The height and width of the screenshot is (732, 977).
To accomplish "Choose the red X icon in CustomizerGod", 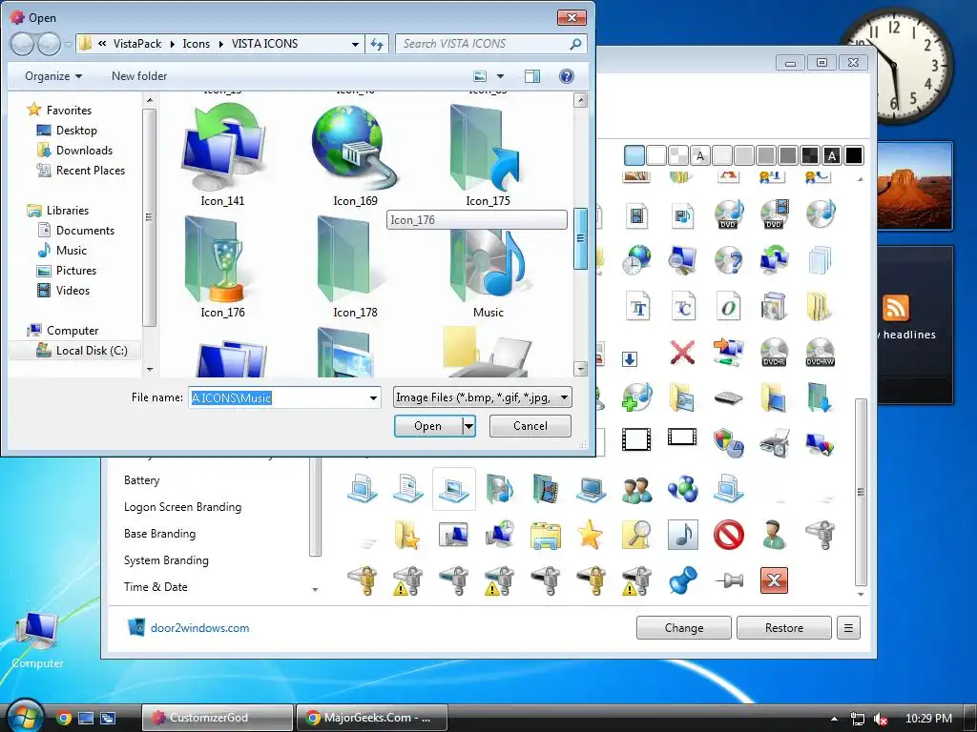I will [x=682, y=352].
